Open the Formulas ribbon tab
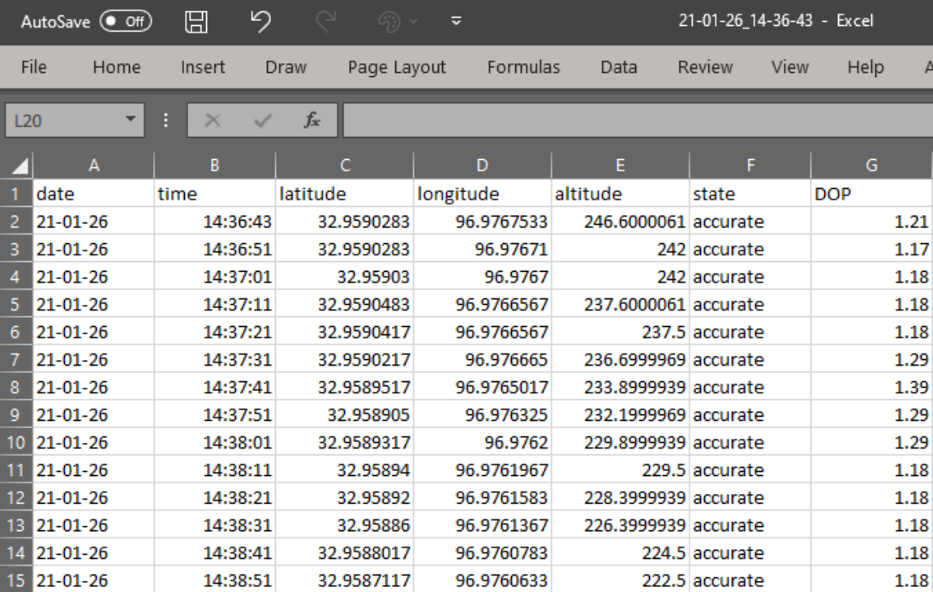Image resolution: width=933 pixels, height=592 pixels. click(523, 68)
